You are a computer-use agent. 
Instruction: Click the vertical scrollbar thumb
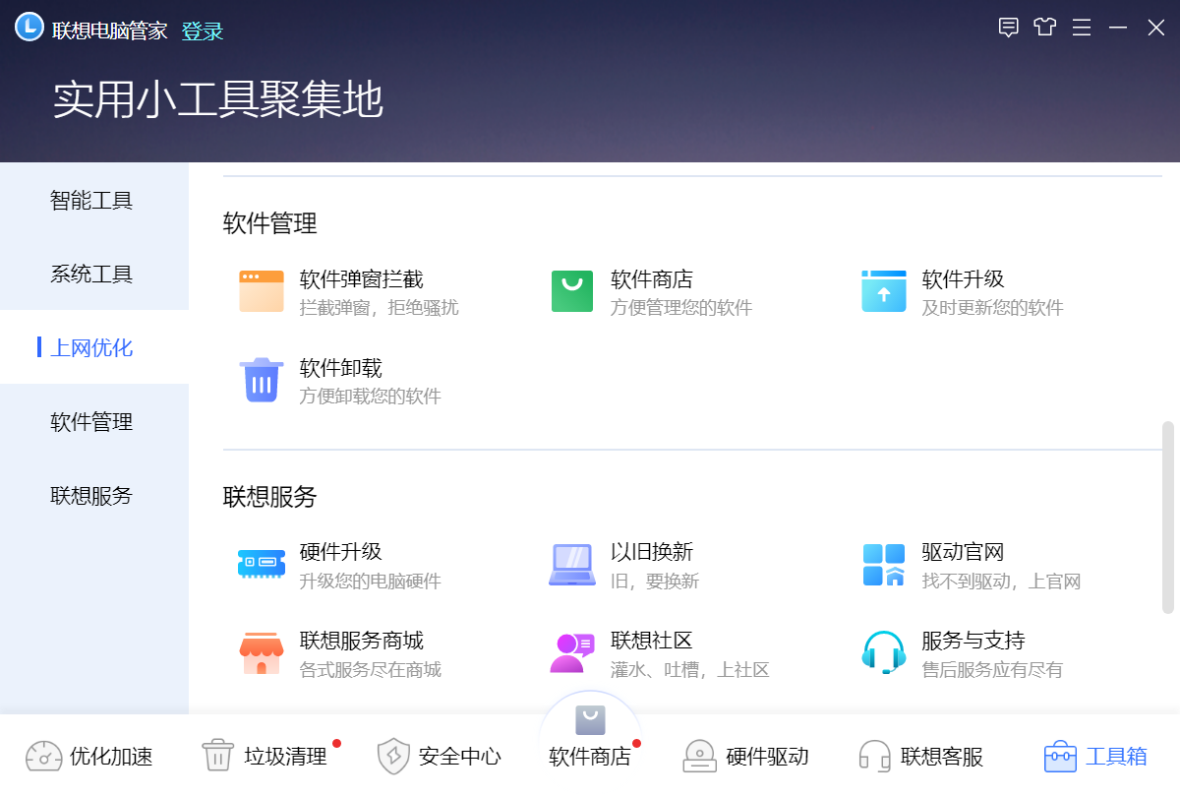pyautogui.click(x=1168, y=518)
